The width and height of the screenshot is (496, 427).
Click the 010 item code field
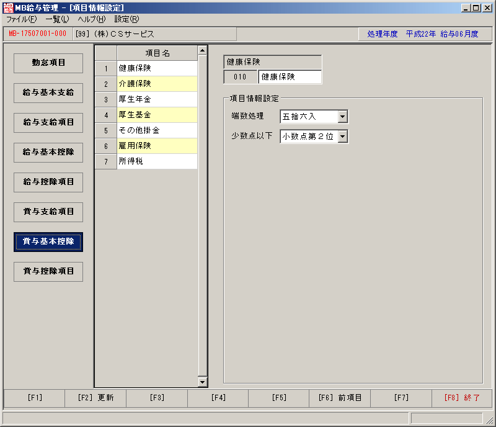pos(240,77)
